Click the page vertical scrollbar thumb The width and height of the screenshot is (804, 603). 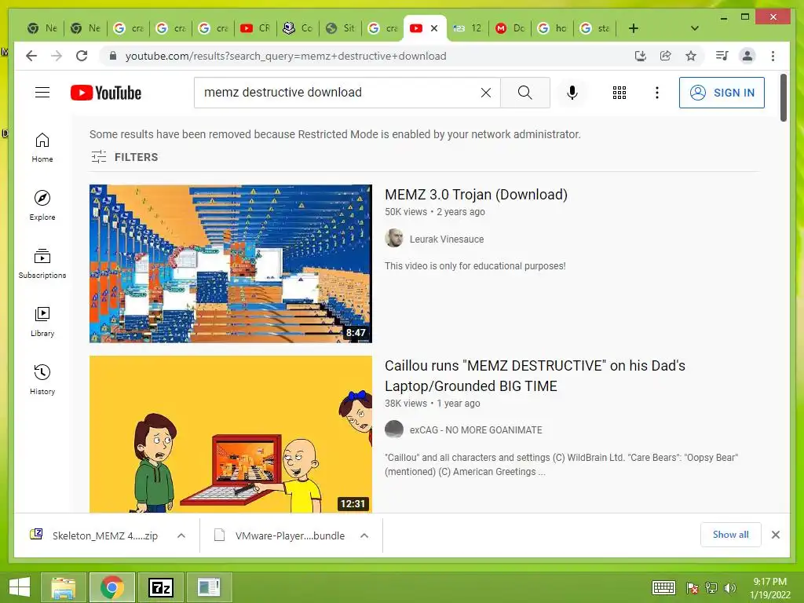click(783, 97)
